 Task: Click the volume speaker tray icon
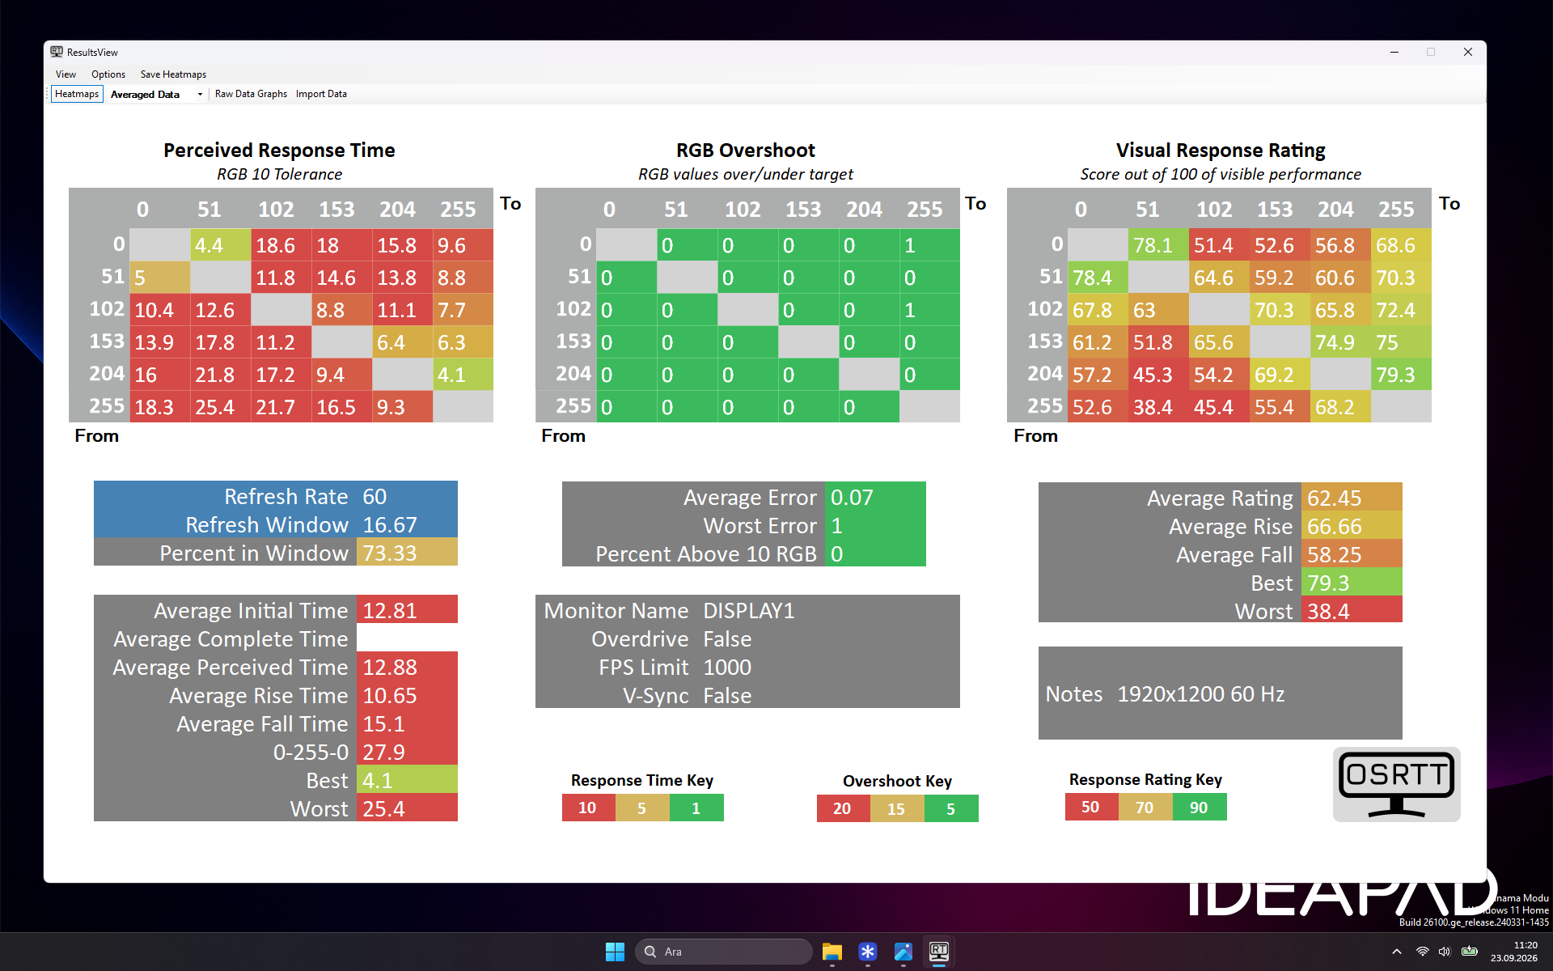coord(1445,952)
